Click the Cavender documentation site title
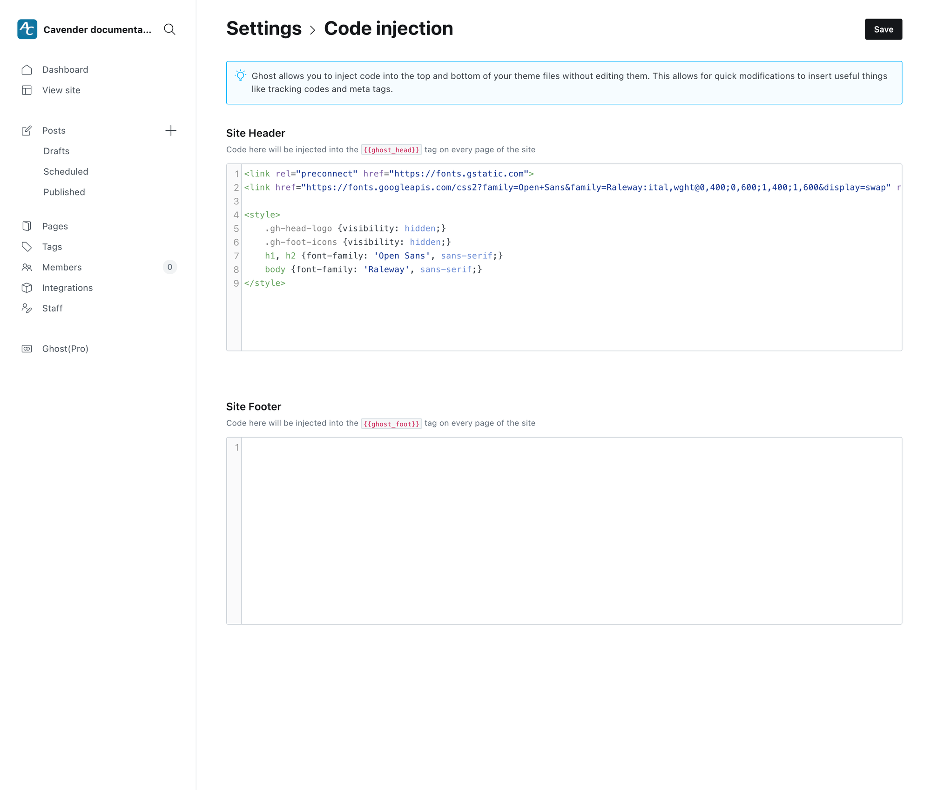The height and width of the screenshot is (790, 931). coord(97,30)
